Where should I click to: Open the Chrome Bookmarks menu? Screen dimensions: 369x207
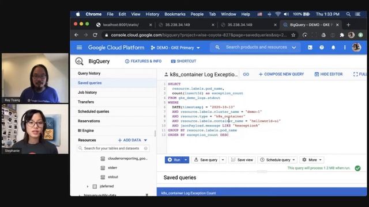pyautogui.click(x=175, y=14)
